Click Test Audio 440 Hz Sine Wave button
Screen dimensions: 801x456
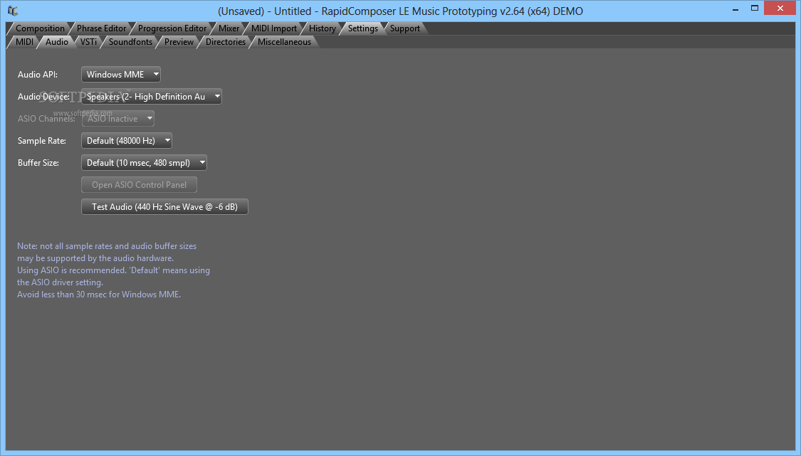pyautogui.click(x=164, y=207)
